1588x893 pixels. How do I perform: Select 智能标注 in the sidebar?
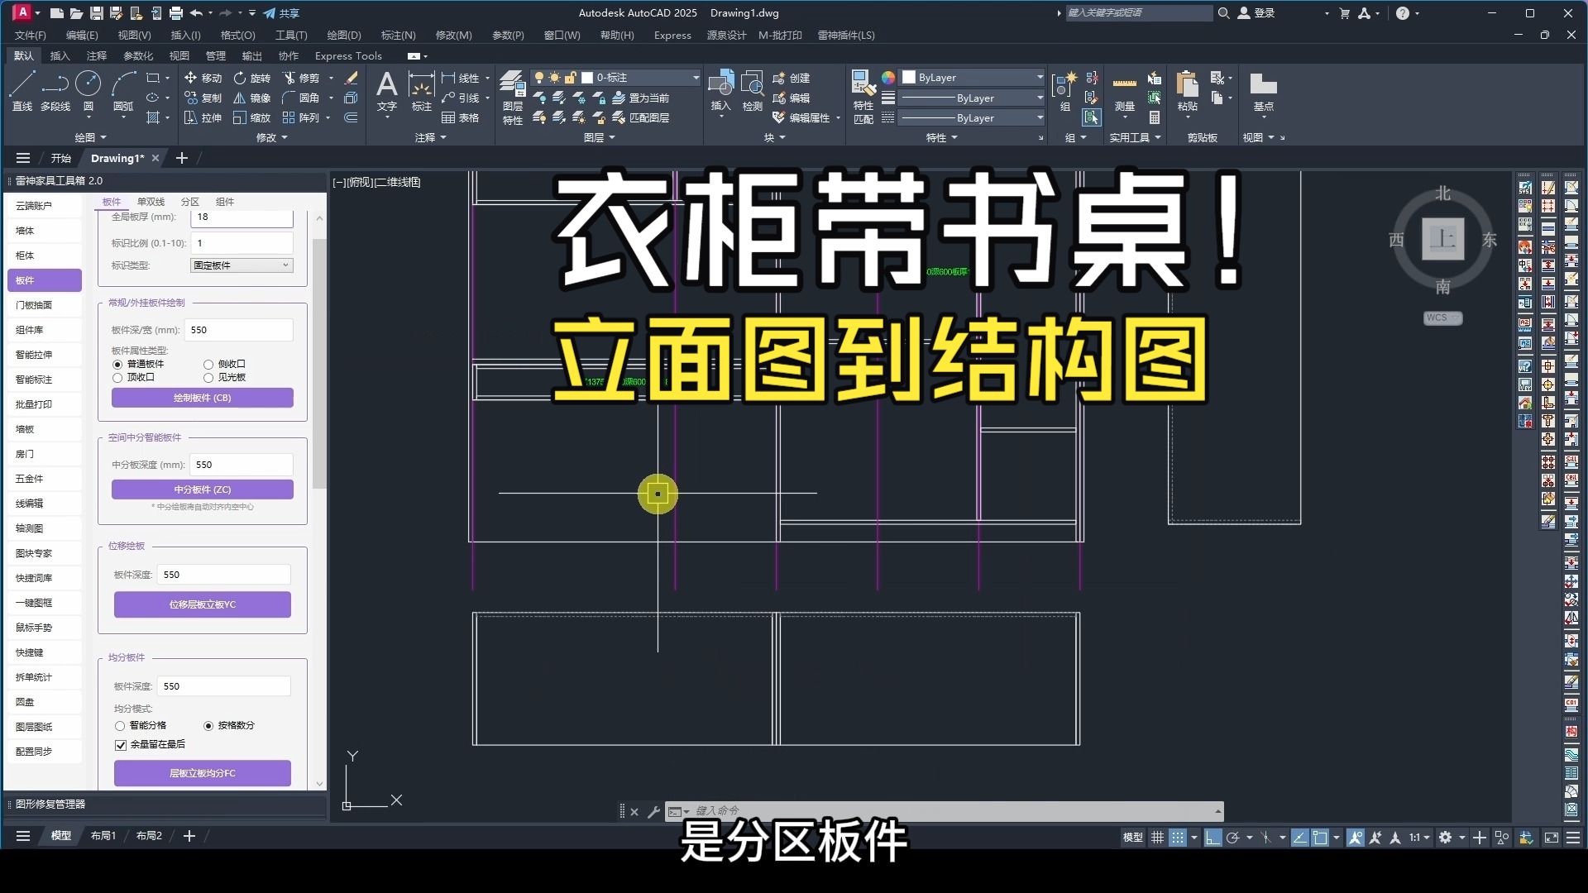[45, 380]
